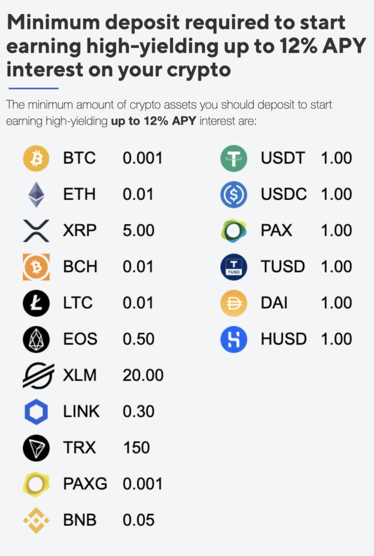The height and width of the screenshot is (556, 374).
Task: Select the Bitcoin Cash BCH icon
Action: [36, 267]
